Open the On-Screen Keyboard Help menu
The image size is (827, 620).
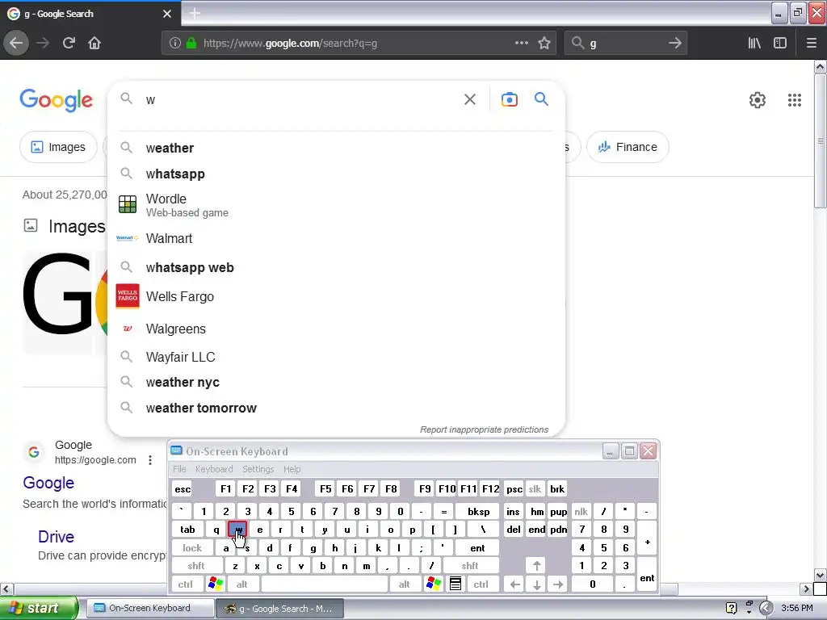[x=292, y=469]
